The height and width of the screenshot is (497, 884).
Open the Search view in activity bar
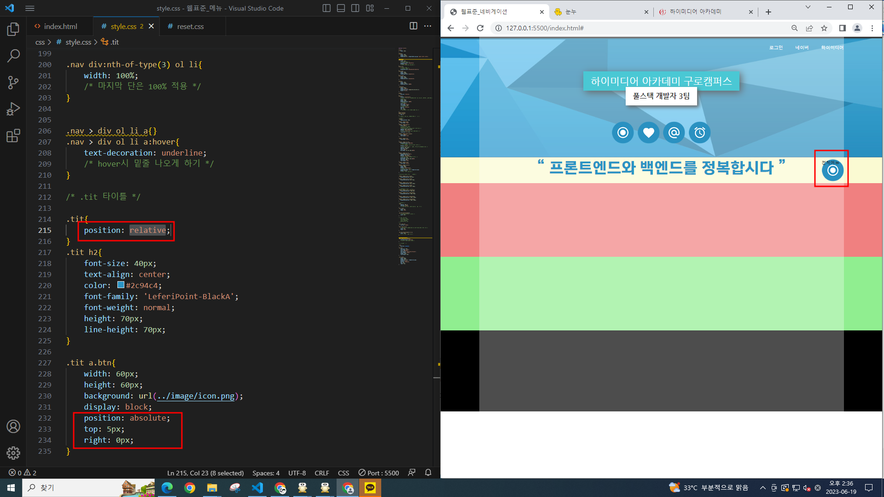click(x=13, y=56)
